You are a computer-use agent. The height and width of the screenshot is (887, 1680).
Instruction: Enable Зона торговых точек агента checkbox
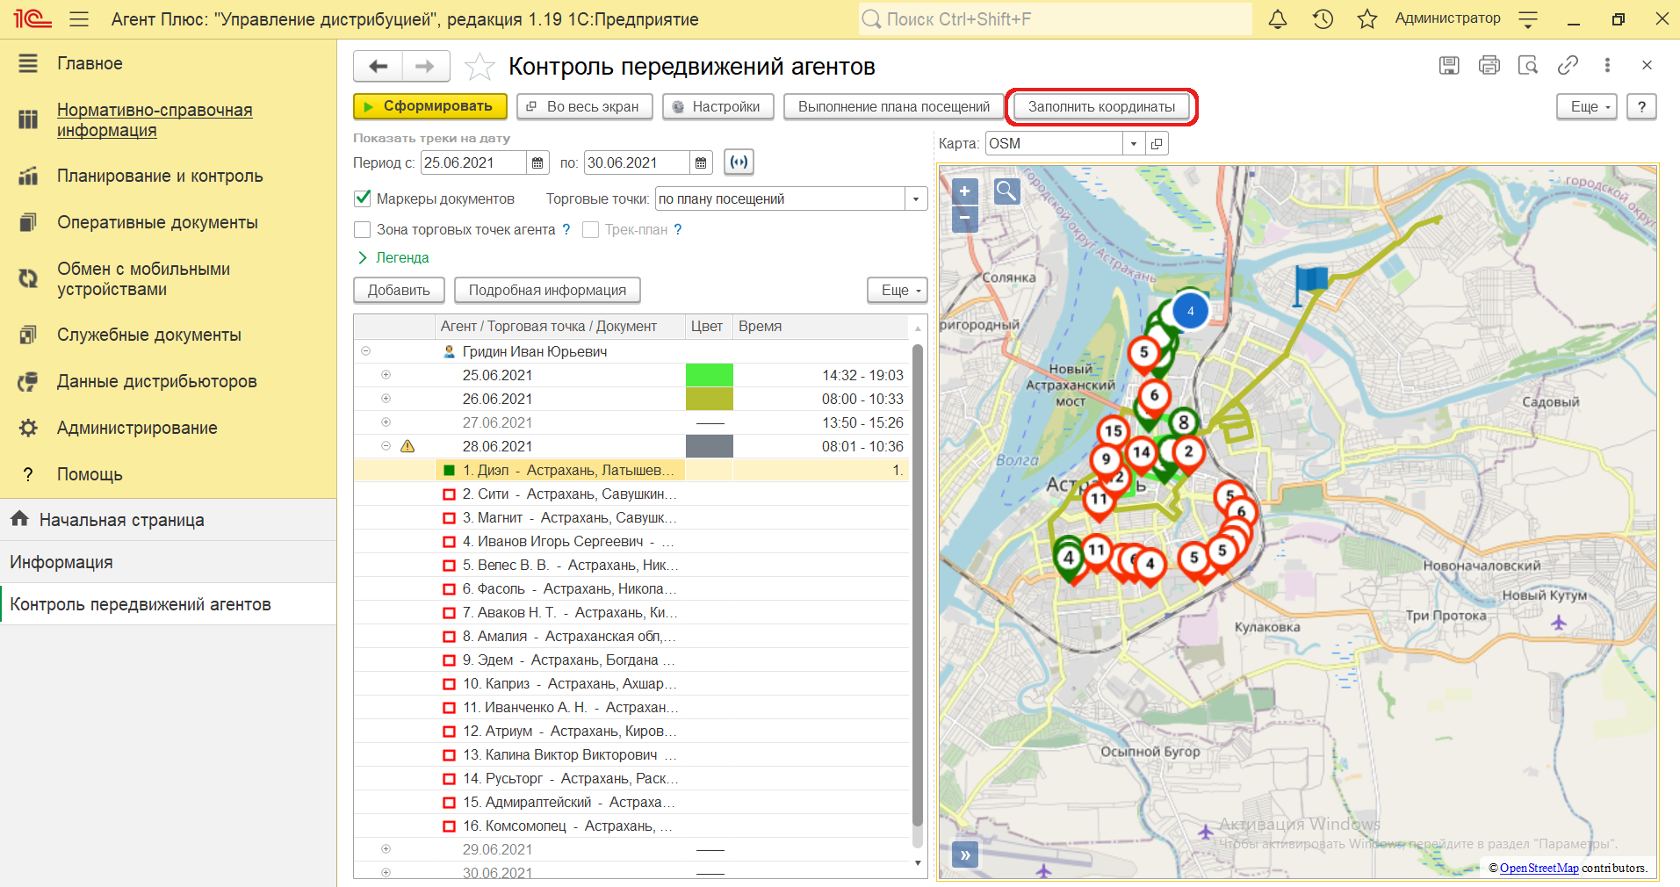coord(362,229)
